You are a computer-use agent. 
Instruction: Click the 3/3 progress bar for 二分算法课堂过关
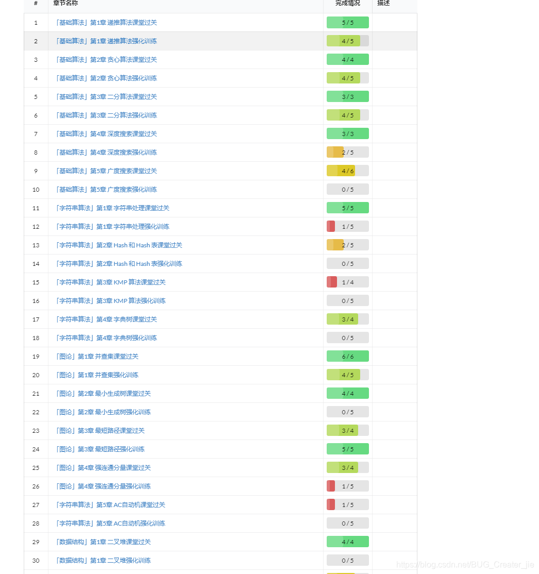pyautogui.click(x=348, y=97)
